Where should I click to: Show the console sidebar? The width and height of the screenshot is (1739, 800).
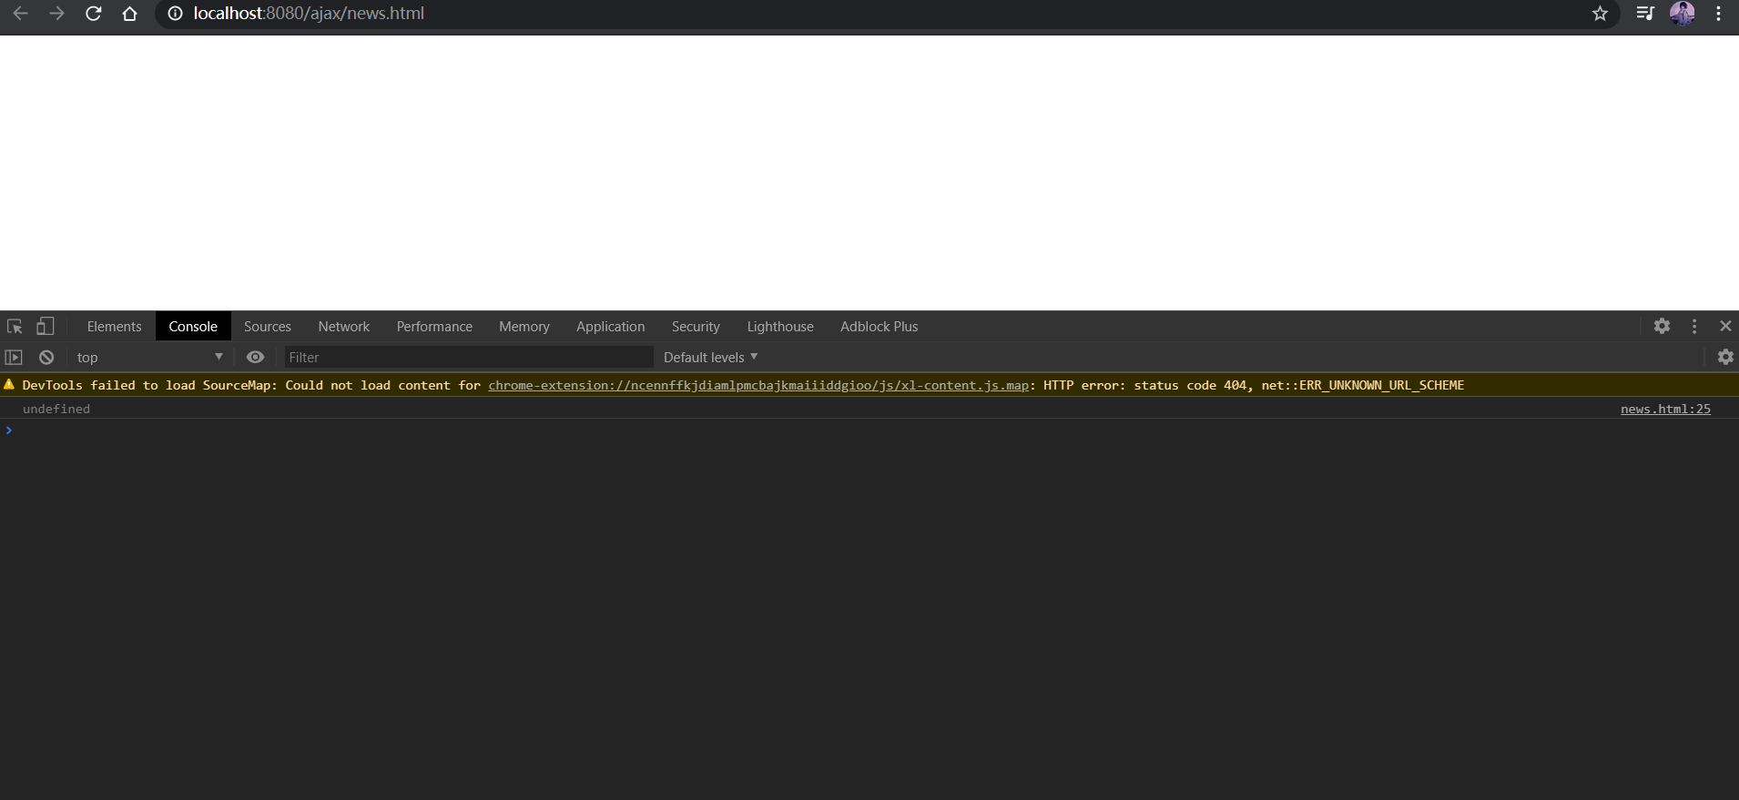14,358
